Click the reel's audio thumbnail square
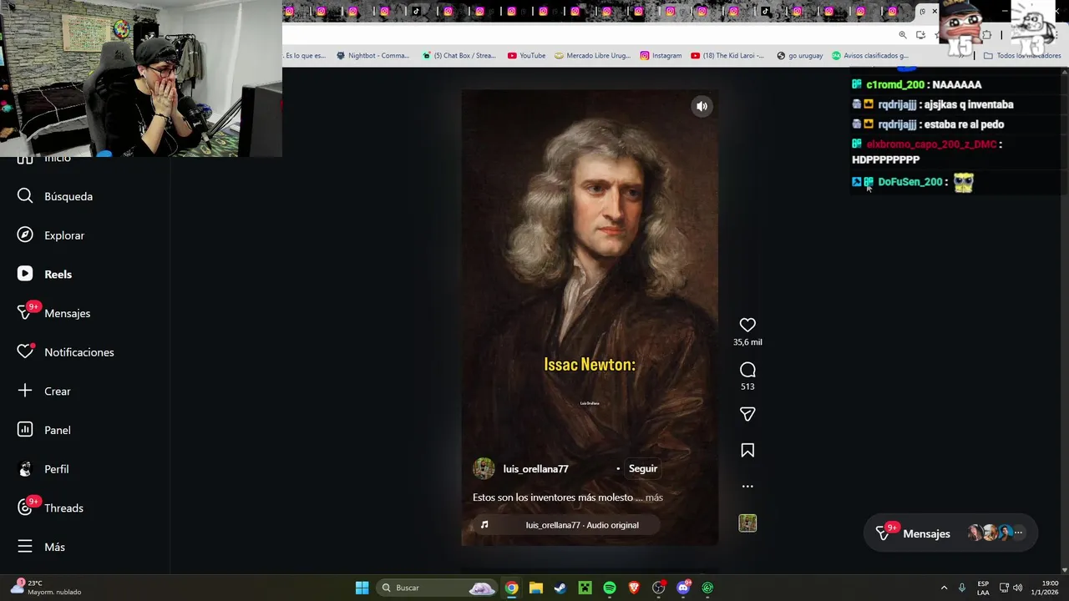This screenshot has width=1069, height=601. coord(747,523)
